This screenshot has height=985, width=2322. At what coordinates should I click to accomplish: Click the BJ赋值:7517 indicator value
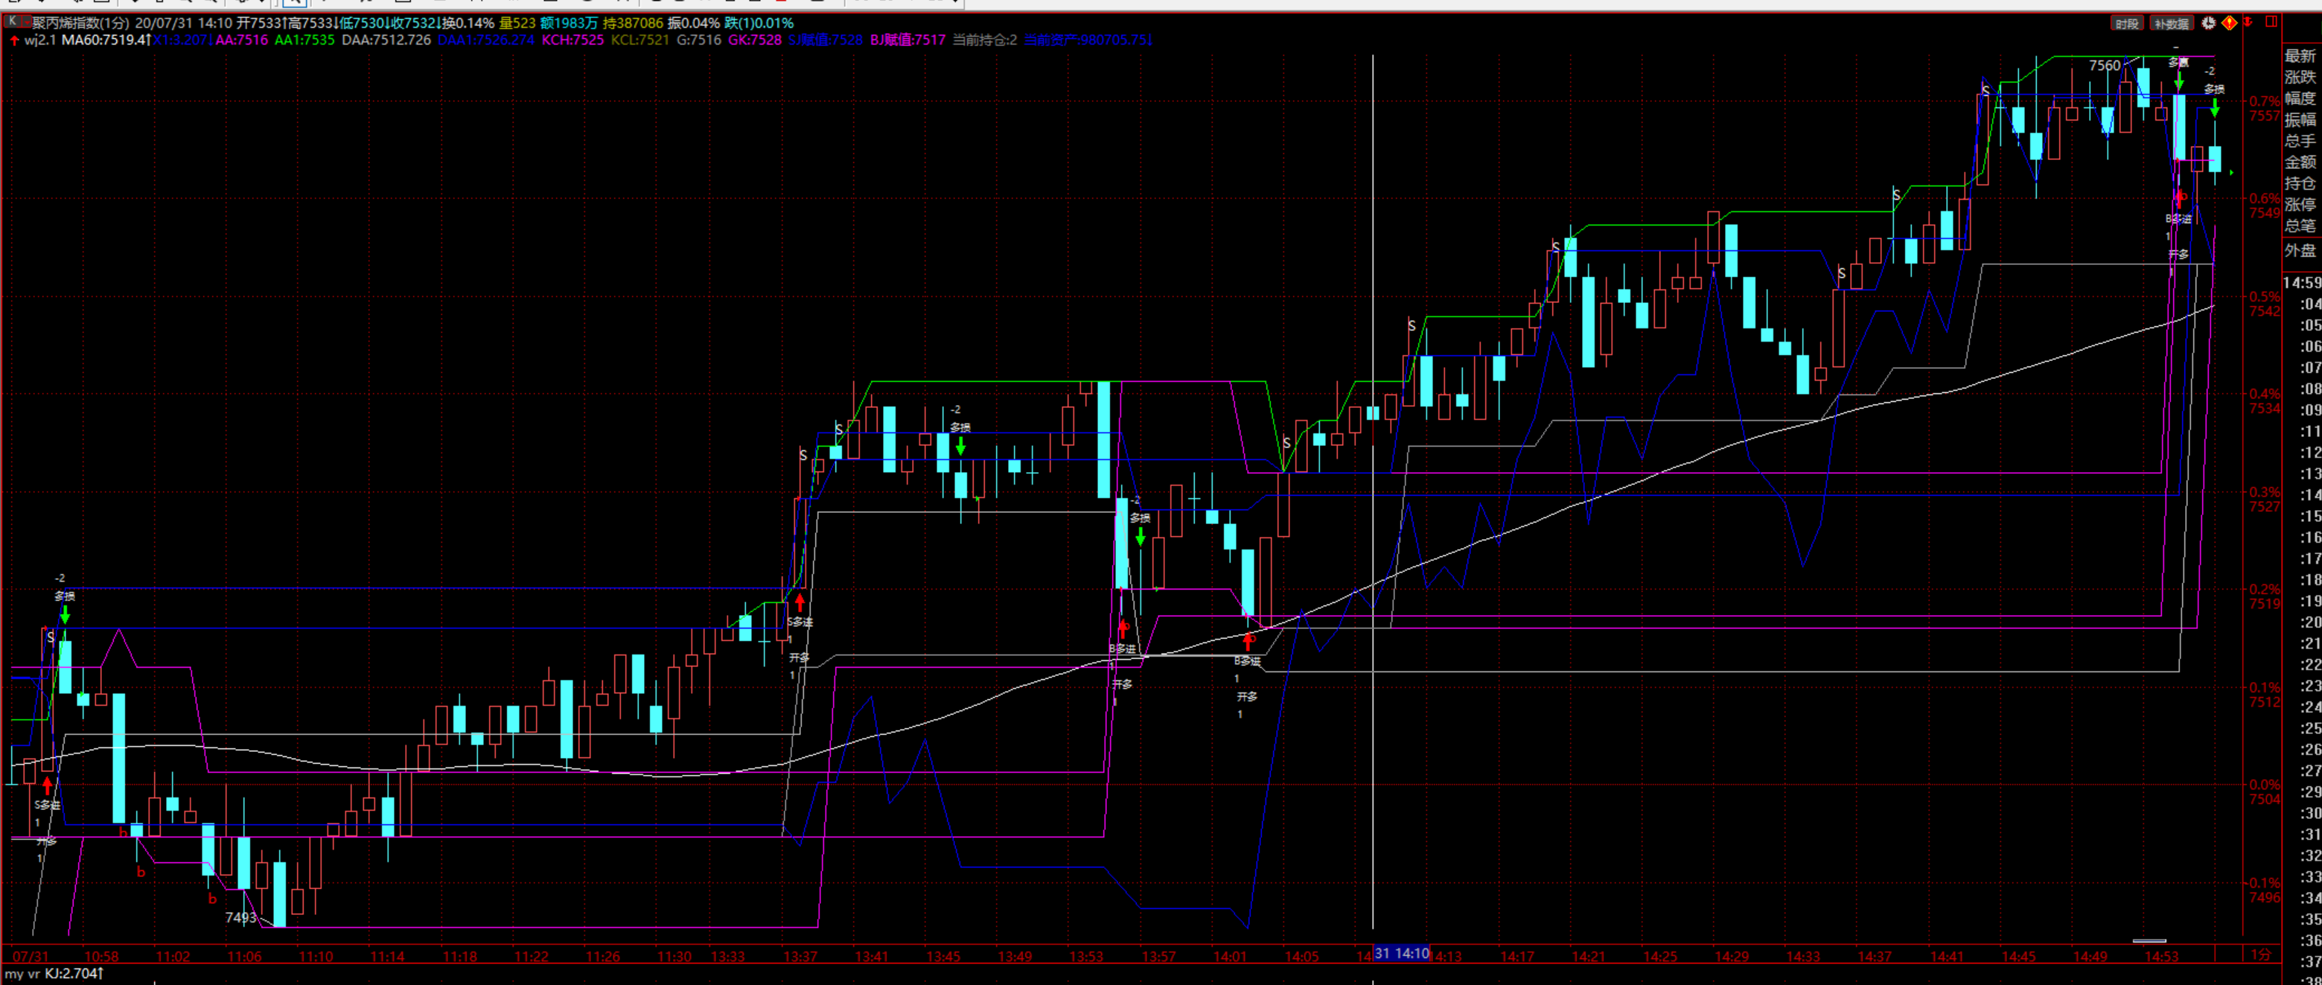(908, 39)
